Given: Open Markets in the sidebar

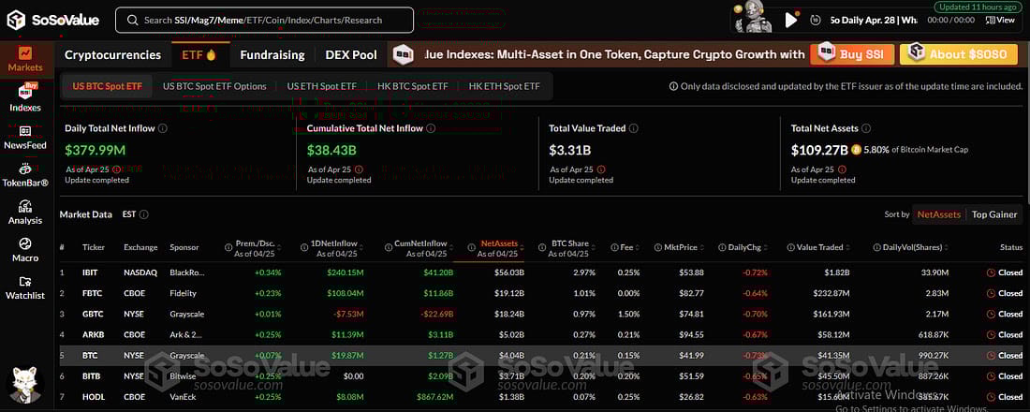Looking at the screenshot, I should pos(25,59).
